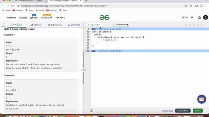209x117 pixels.
Task: Show tab search chevron
Action: [x=206, y=1]
